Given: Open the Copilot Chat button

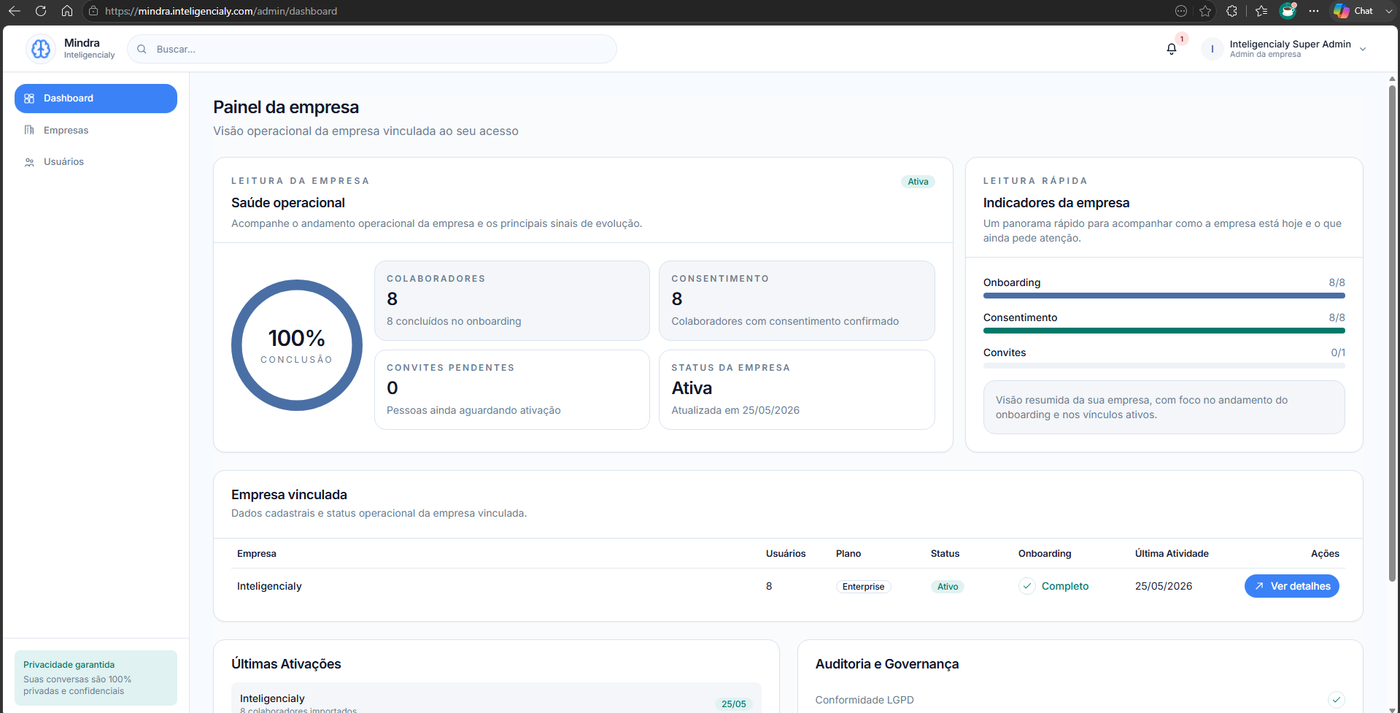Looking at the screenshot, I should click(1354, 11).
